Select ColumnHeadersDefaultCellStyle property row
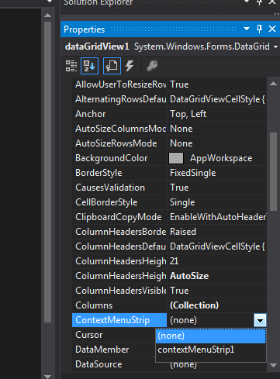Screen dimensions: 280x379 tap(169, 246)
